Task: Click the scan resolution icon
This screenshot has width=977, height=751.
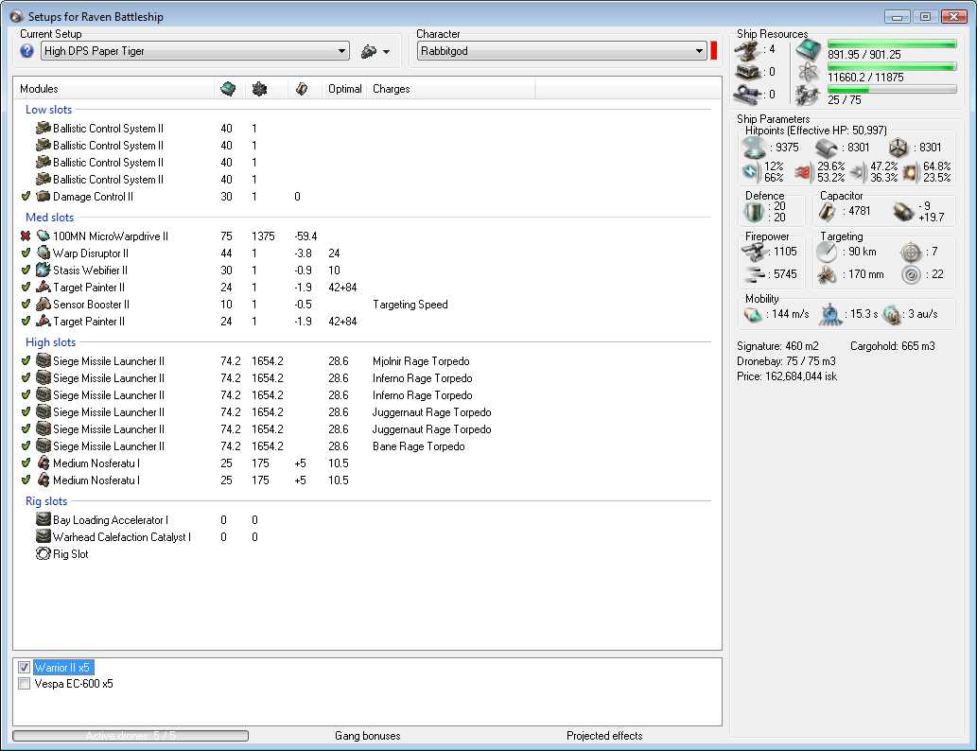Action: tap(828, 275)
